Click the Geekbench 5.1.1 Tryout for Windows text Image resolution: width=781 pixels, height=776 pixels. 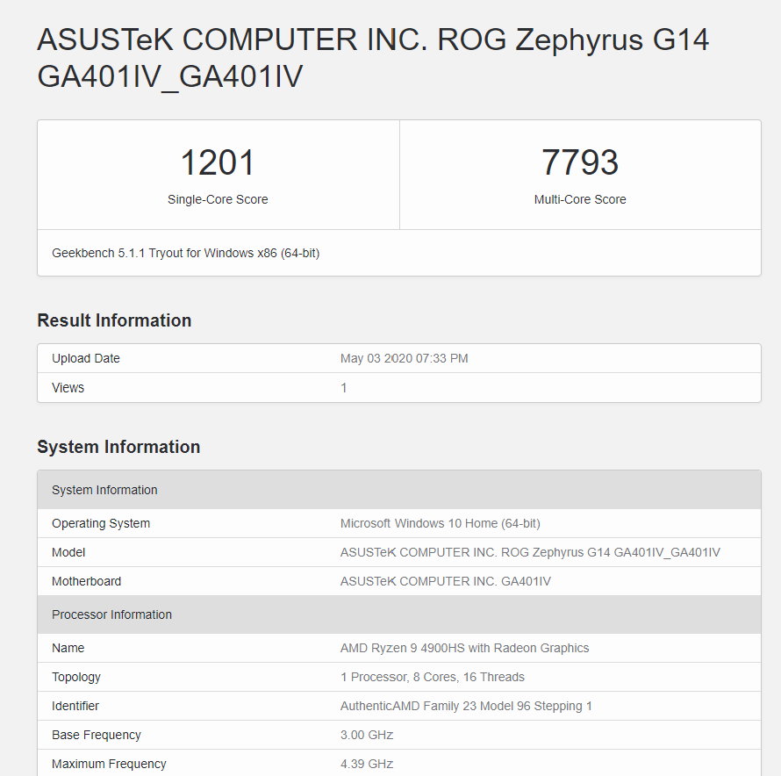[186, 253]
